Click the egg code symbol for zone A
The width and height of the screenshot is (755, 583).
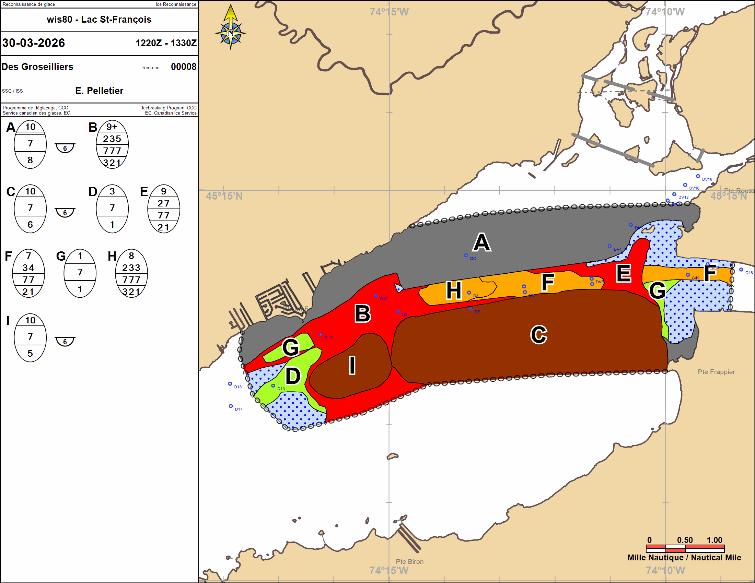click(30, 144)
